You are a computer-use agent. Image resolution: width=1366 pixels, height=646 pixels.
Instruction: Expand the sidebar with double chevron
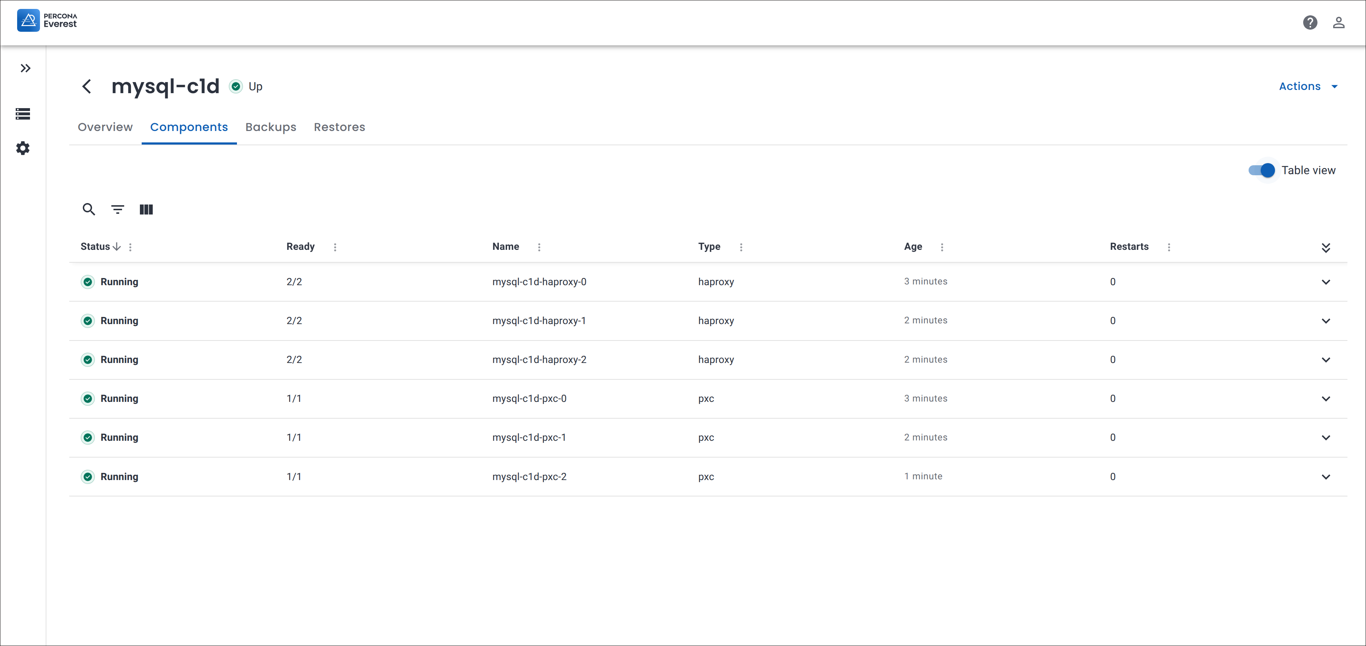coord(25,68)
